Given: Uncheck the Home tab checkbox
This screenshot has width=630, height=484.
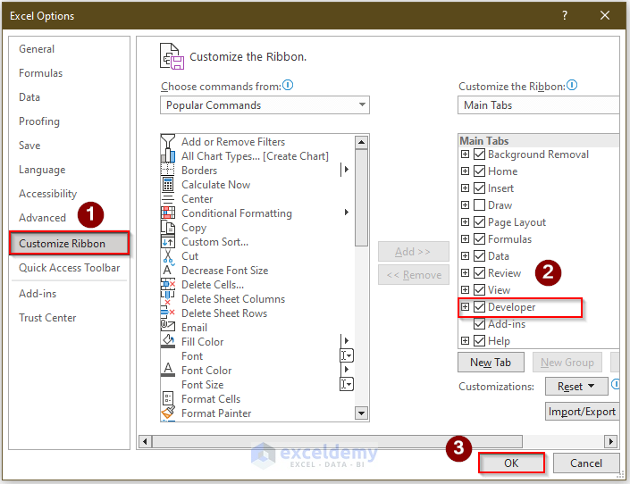Looking at the screenshot, I should coord(479,171).
